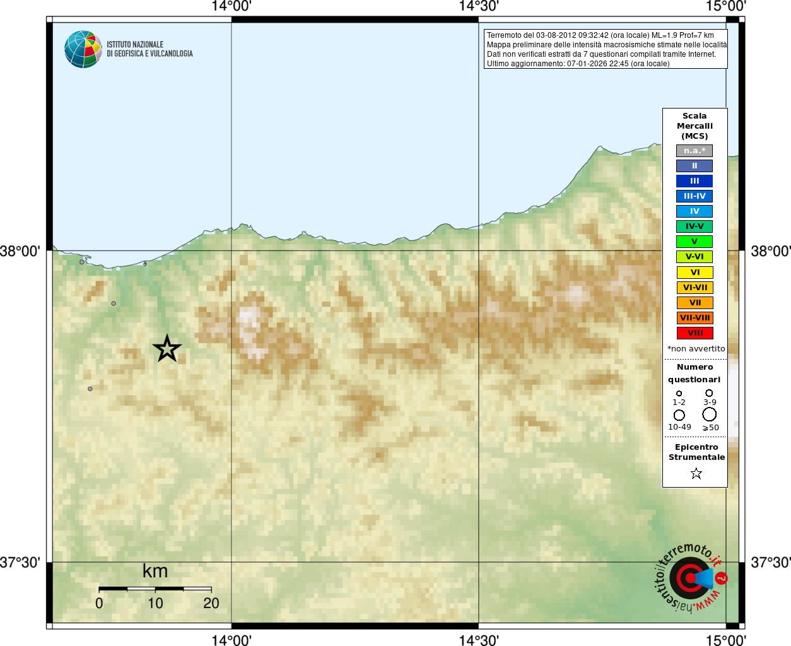Viewport: 791px width, 646px height.
Task: Click the INGV globe logo
Action: pyautogui.click(x=83, y=49)
